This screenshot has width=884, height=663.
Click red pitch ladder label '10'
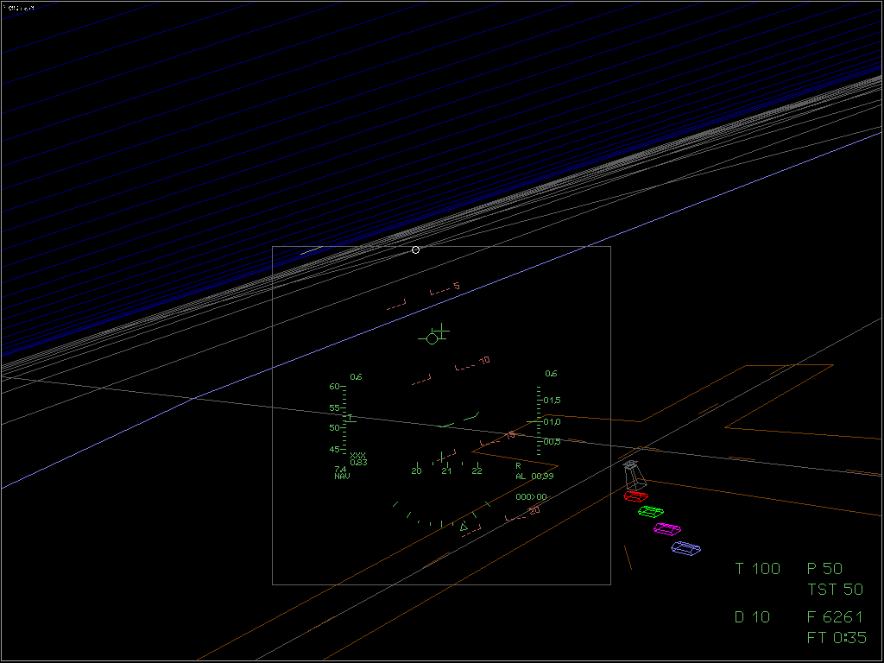coord(484,360)
